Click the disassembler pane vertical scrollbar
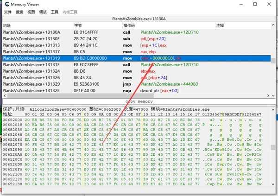 (273, 60)
